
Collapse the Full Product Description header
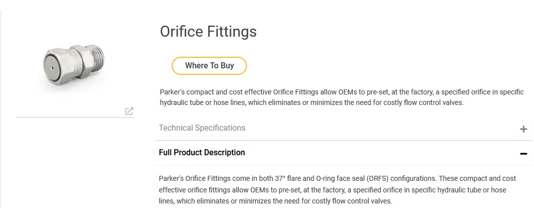[x=344, y=153]
